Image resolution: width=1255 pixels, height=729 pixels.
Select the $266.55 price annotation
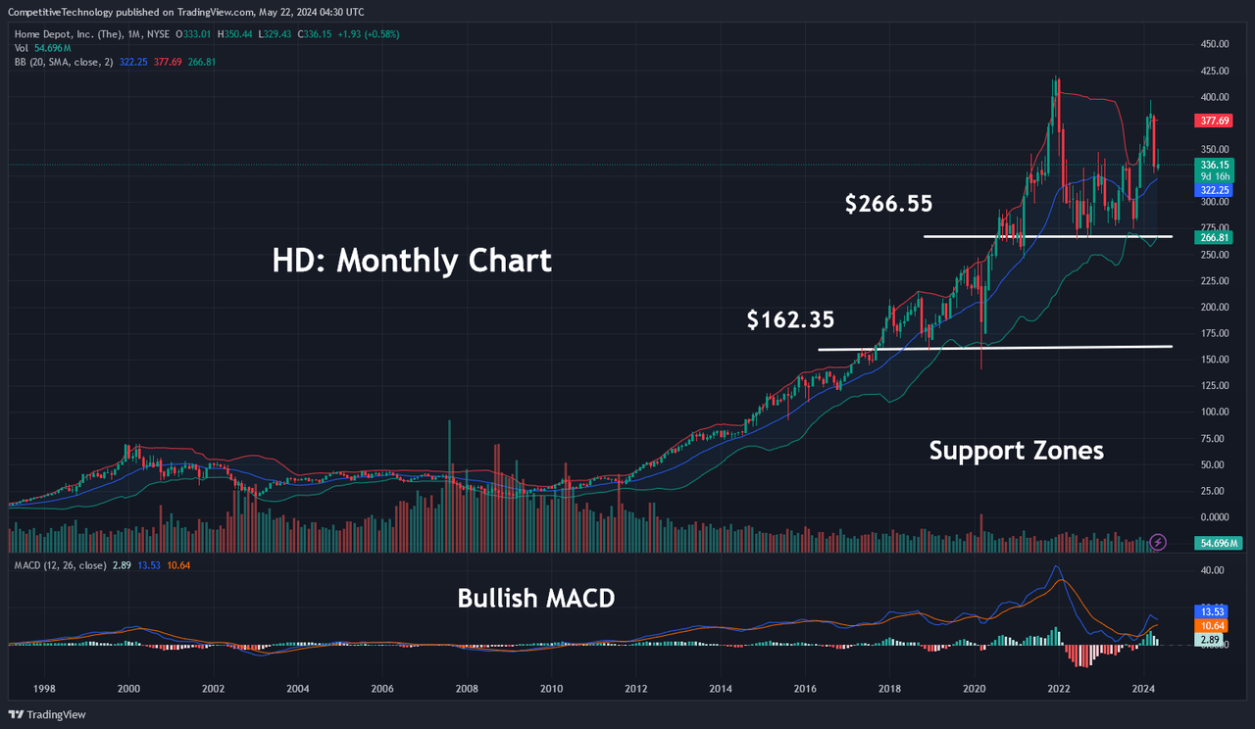pyautogui.click(x=888, y=204)
